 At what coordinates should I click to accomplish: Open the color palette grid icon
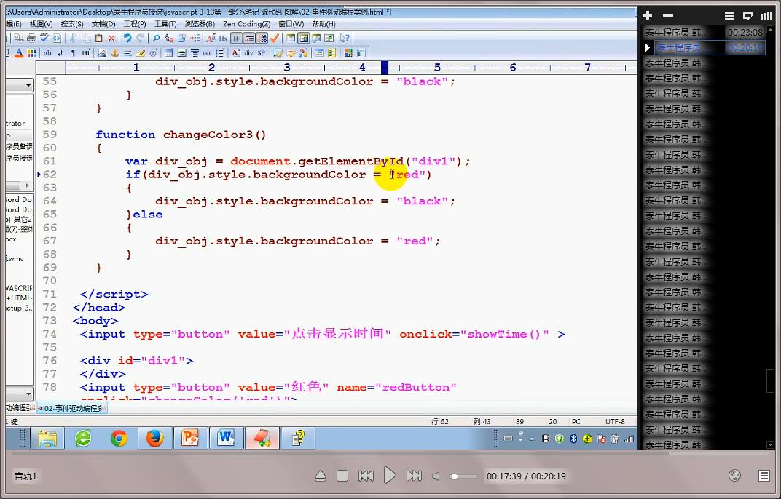tap(31, 52)
